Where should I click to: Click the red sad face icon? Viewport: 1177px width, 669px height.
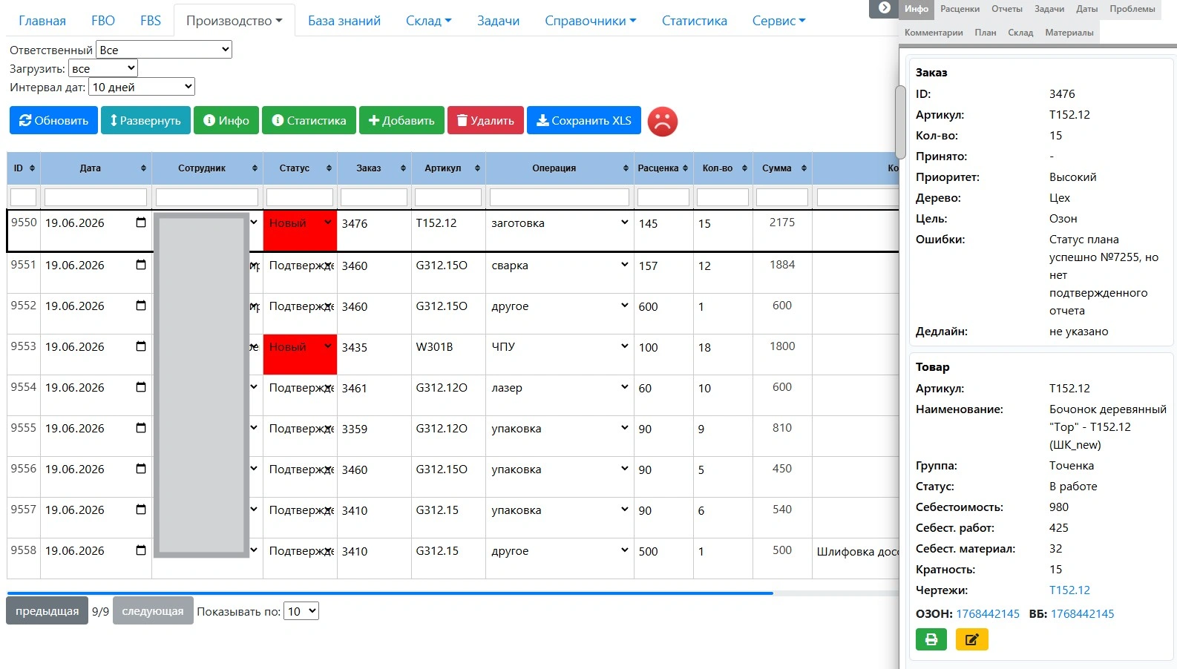point(663,122)
